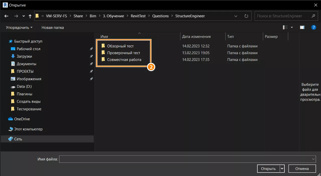Click the Новая папка button
This screenshot has width=321, height=176.
point(53,28)
